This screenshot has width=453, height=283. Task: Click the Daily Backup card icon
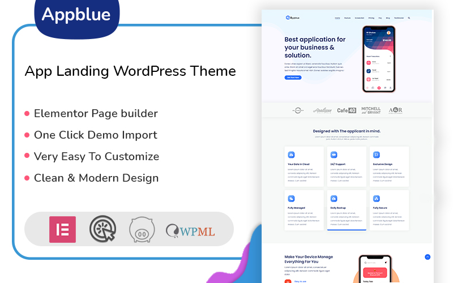(334, 199)
